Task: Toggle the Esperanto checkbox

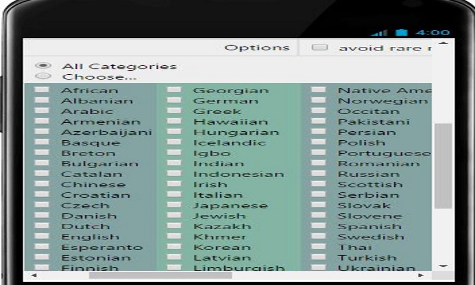Action: tap(42, 247)
